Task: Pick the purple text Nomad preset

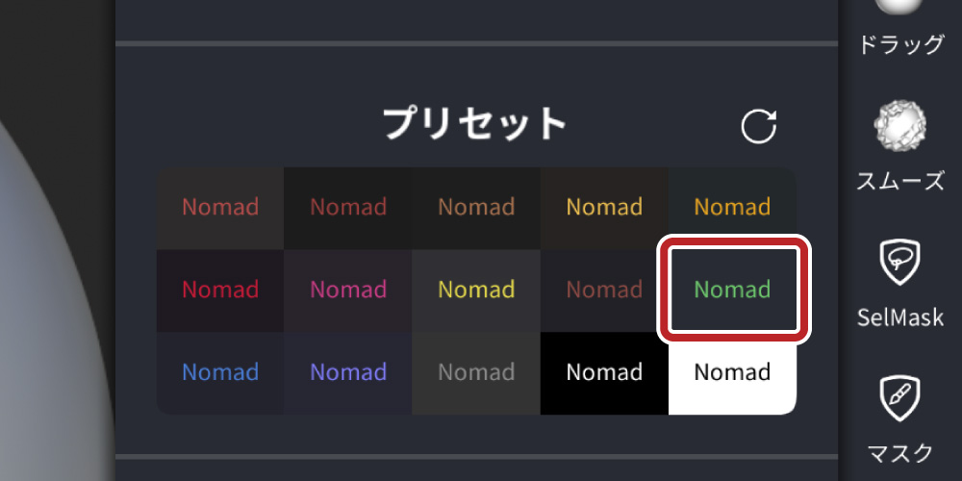Action: 348,372
